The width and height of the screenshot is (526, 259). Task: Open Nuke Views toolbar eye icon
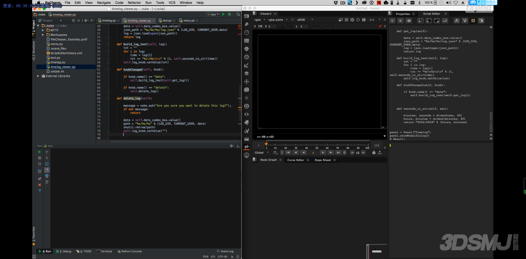pos(247,114)
